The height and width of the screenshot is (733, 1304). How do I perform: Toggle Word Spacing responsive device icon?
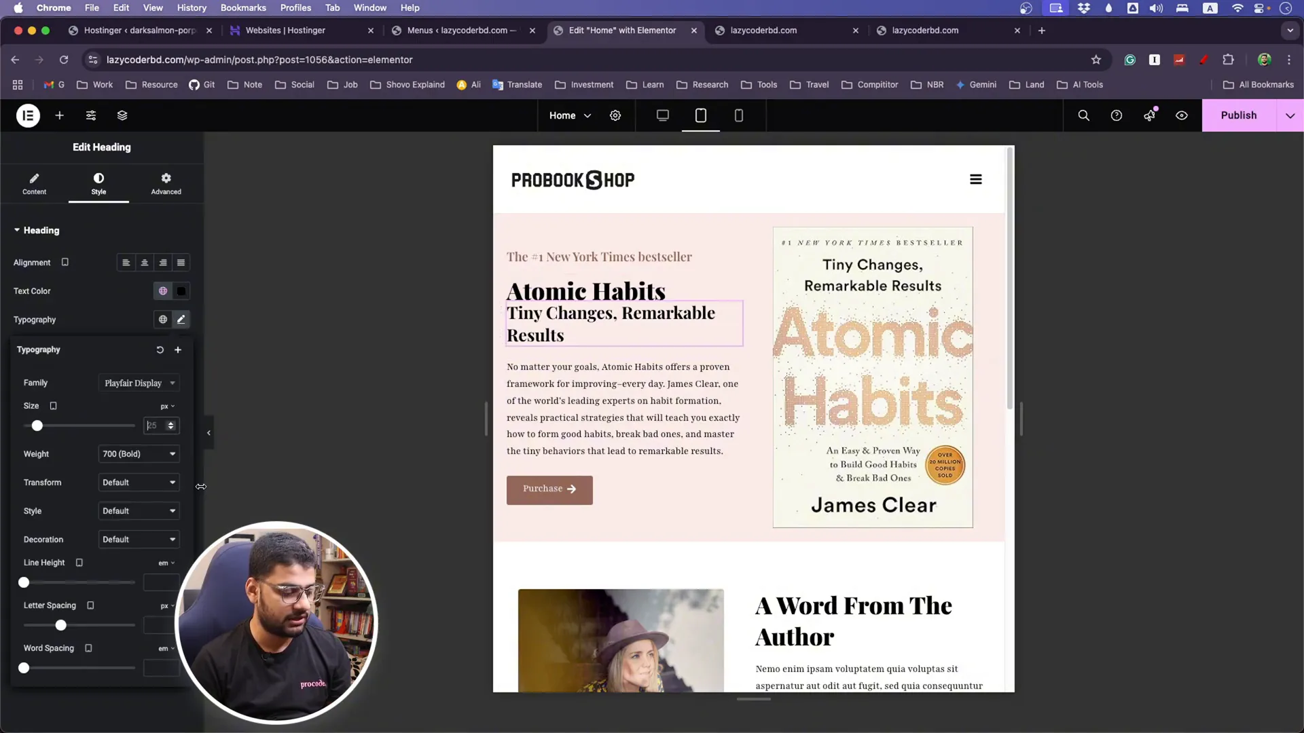point(88,648)
